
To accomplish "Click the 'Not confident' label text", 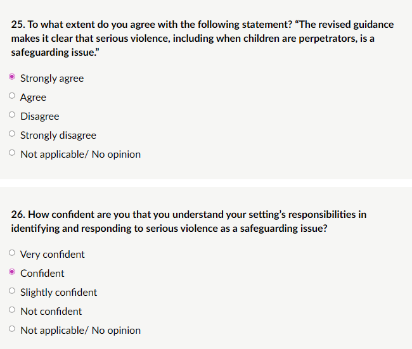I will pos(51,312).
